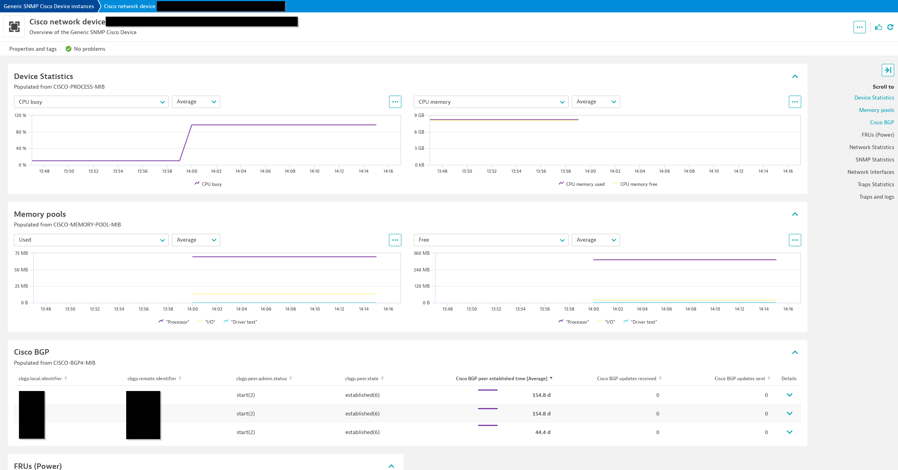Jump to Traps and logs in Scroll to list
Viewport: 898px width, 470px height.
[876, 197]
